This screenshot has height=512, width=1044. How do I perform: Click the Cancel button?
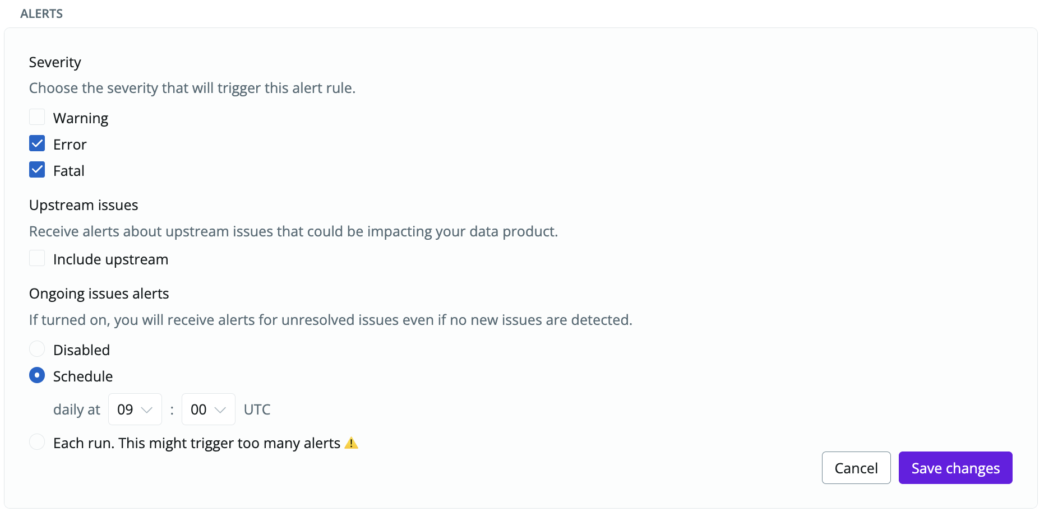(x=856, y=468)
